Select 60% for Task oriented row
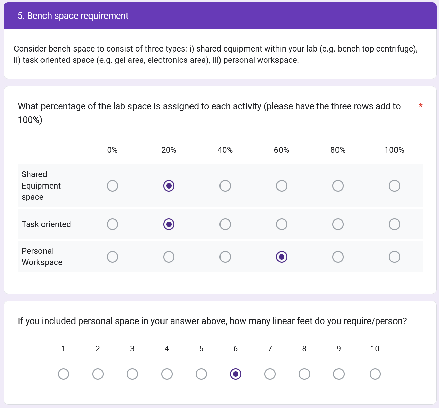 pyautogui.click(x=282, y=224)
